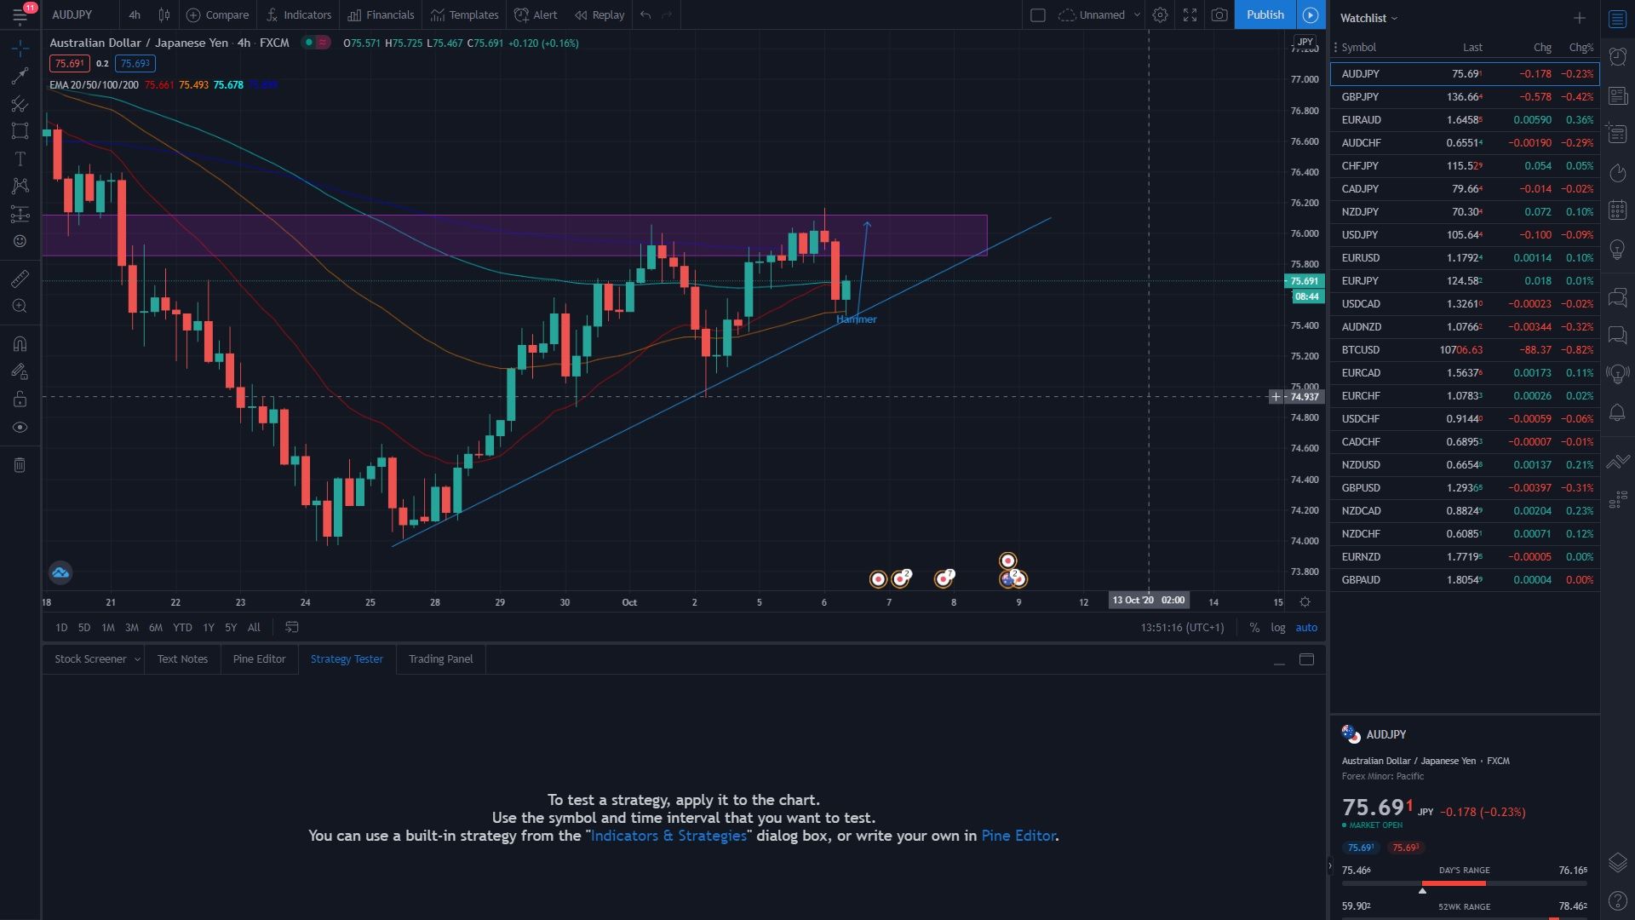Open the Text Notes tab
Image resolution: width=1635 pixels, height=920 pixels.
tap(182, 658)
